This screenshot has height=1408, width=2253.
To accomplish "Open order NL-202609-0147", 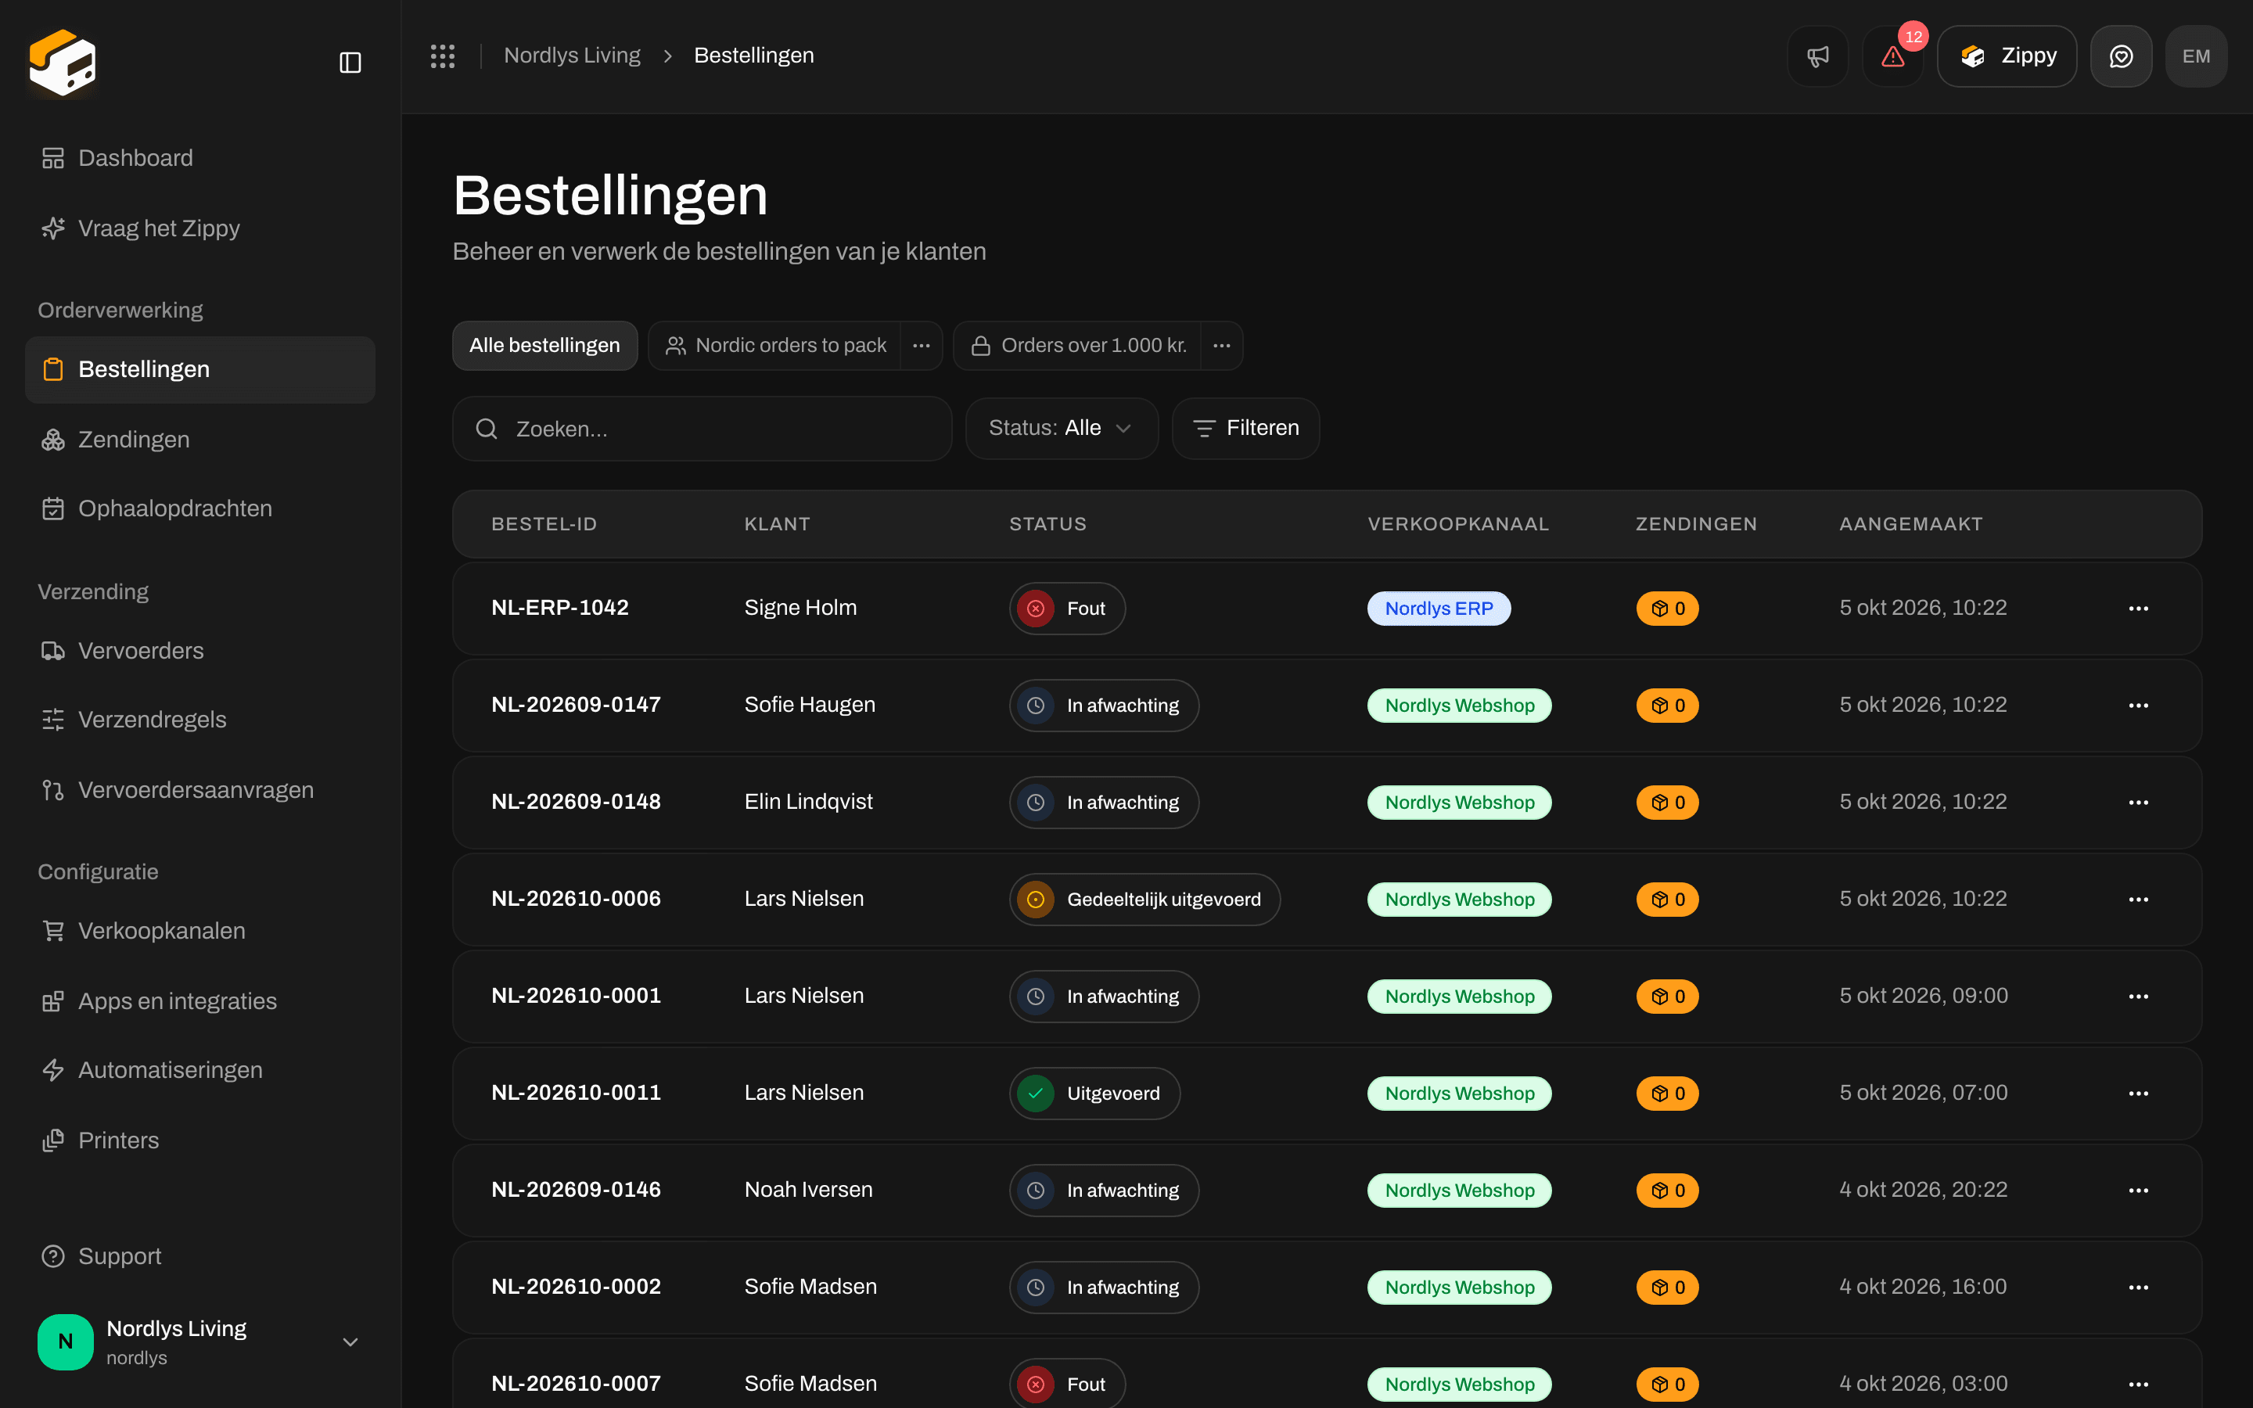I will [575, 705].
